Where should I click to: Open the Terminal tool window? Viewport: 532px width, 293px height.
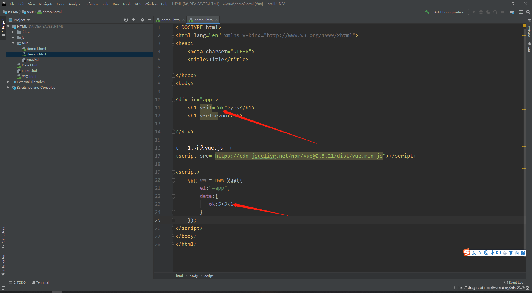[x=40, y=282]
